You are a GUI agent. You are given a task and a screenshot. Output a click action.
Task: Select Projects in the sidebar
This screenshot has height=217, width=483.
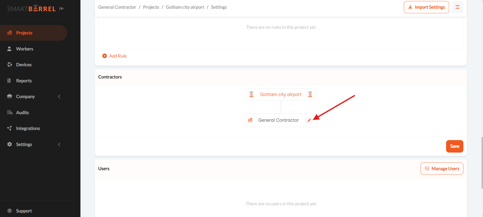24,33
